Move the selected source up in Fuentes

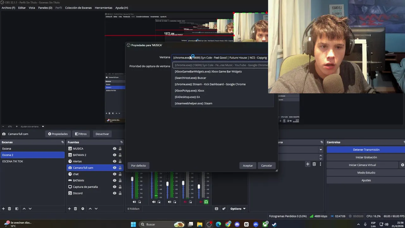(90, 209)
